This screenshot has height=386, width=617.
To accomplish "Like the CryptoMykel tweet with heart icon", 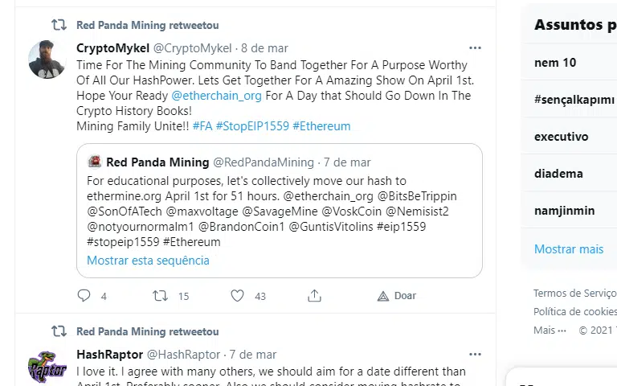I will (x=237, y=295).
